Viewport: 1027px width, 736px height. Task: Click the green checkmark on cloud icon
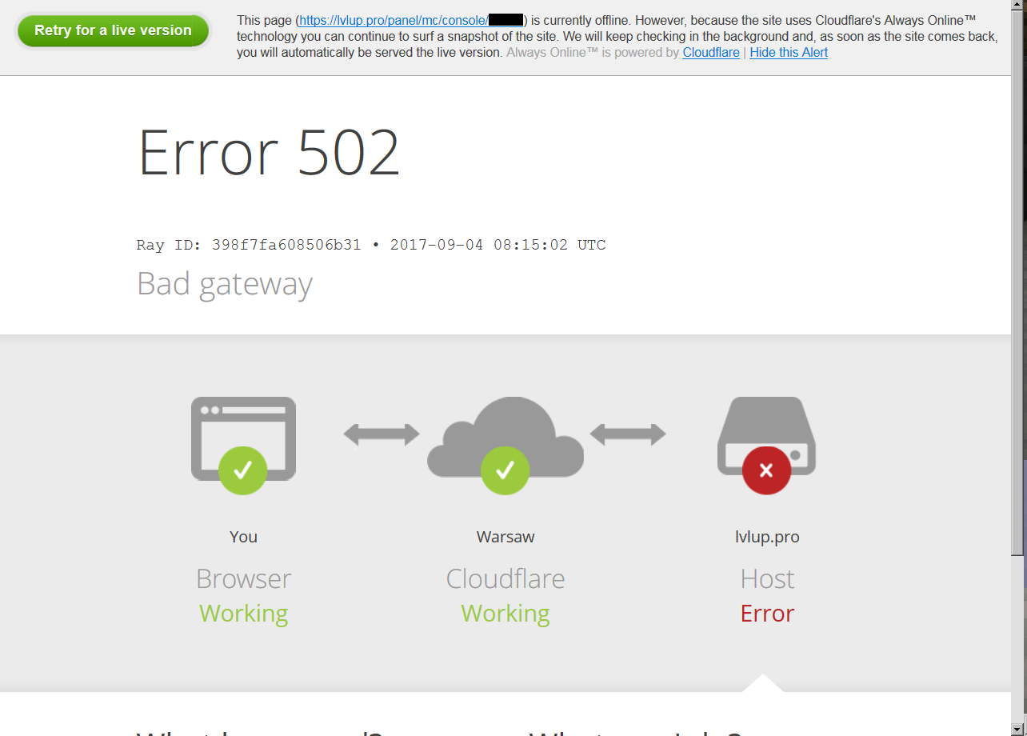[x=505, y=470]
